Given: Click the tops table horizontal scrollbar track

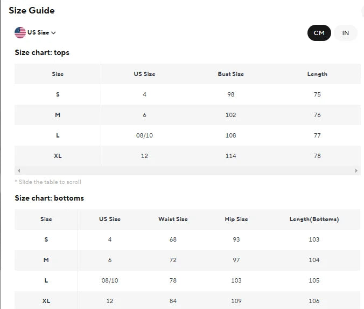Looking at the screenshot, I should (187, 170).
